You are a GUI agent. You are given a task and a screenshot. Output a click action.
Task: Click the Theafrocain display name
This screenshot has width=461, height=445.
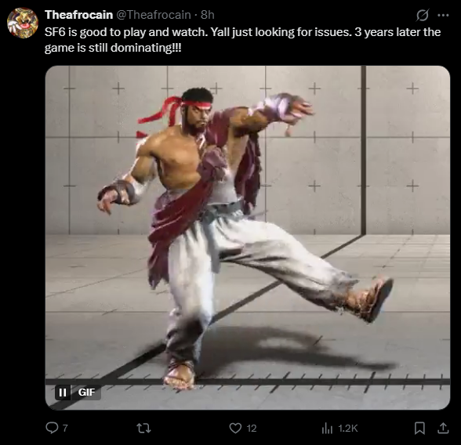click(78, 15)
